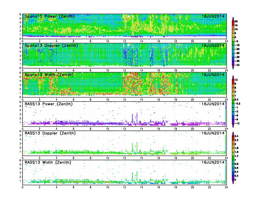The height and width of the screenshot is (201, 260).
Task: Click the 1.4 label on the bottom colorbar
Action: [236, 156]
